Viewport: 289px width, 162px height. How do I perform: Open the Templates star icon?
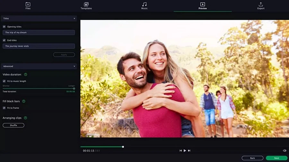(x=86, y=4)
